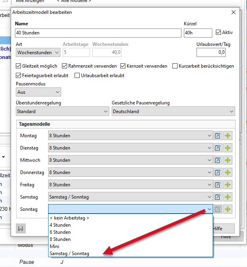Edit the Samstag day model icon
Viewport: 247px width, 267px height.
218,197
